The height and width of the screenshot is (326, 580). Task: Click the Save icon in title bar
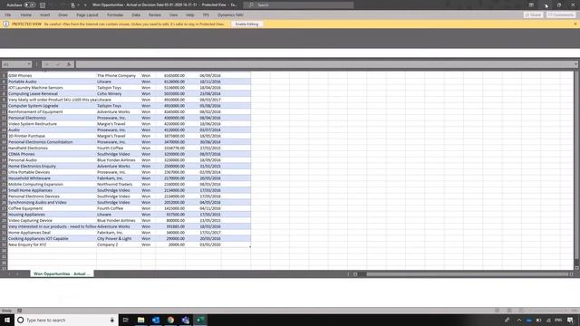(43, 5)
